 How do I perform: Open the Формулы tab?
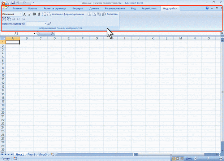[x=78, y=8]
